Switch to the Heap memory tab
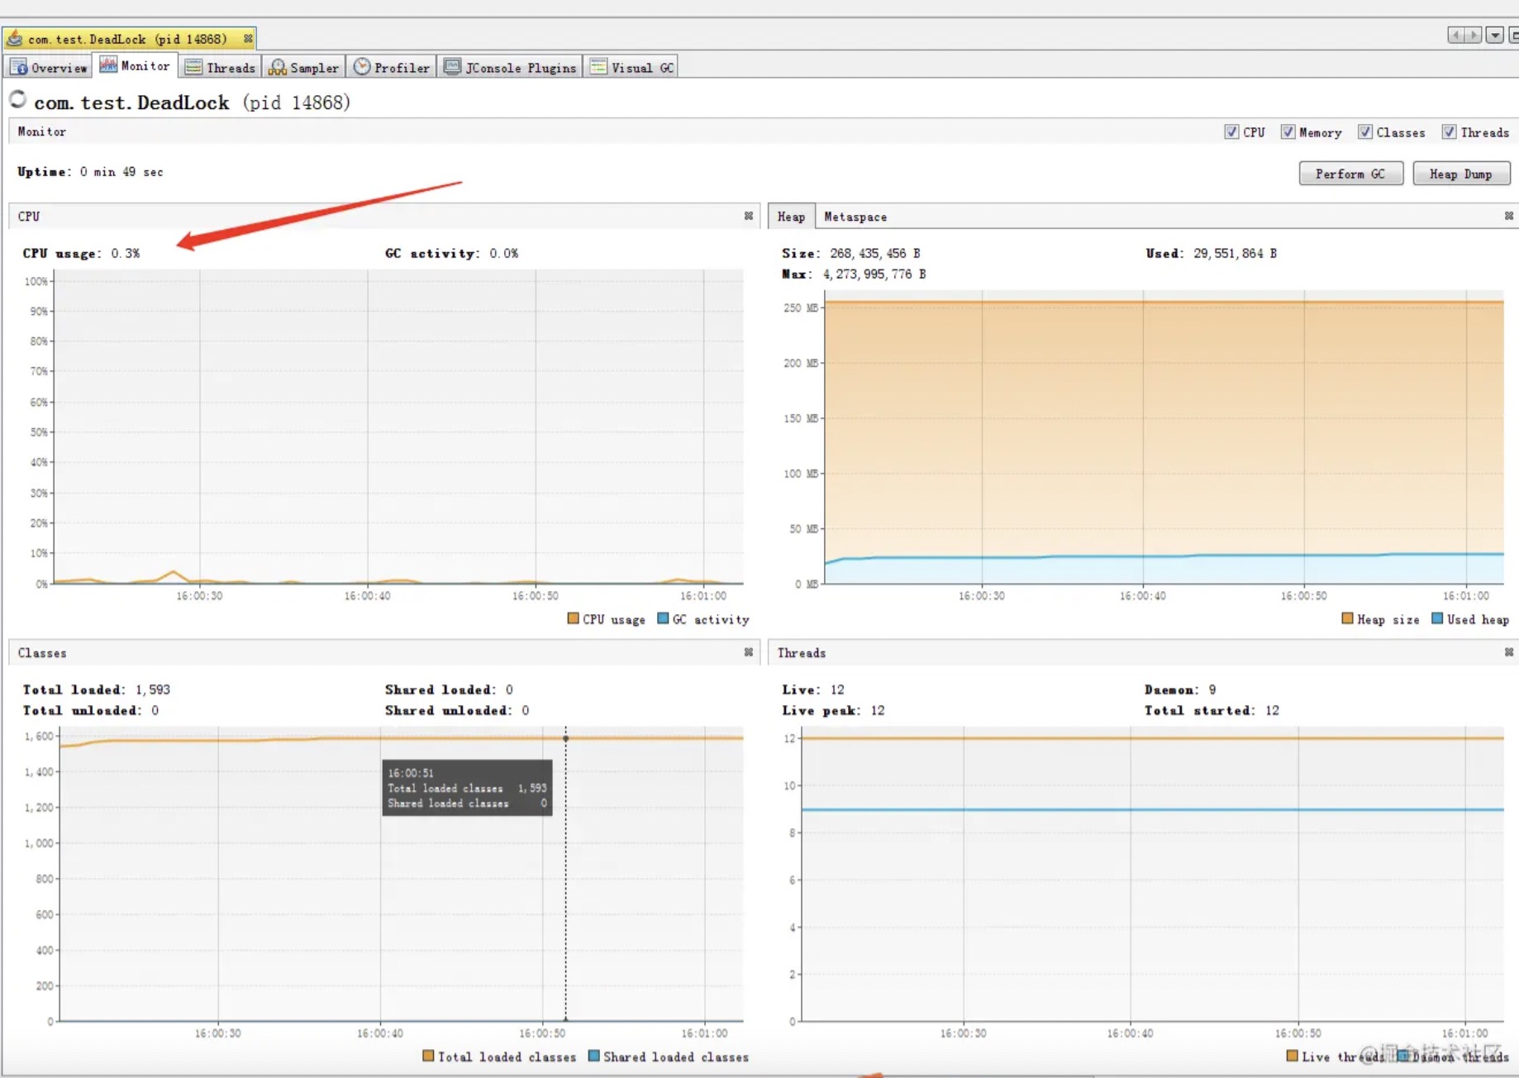The height and width of the screenshot is (1078, 1519). [791, 217]
